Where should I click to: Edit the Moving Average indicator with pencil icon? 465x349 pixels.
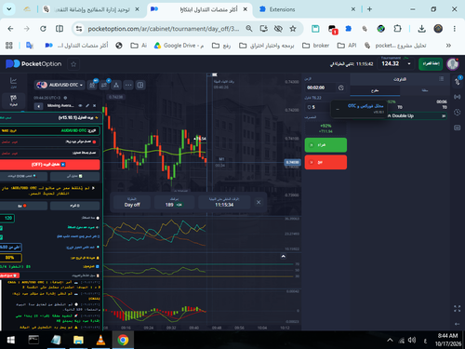pyautogui.click(x=87, y=106)
